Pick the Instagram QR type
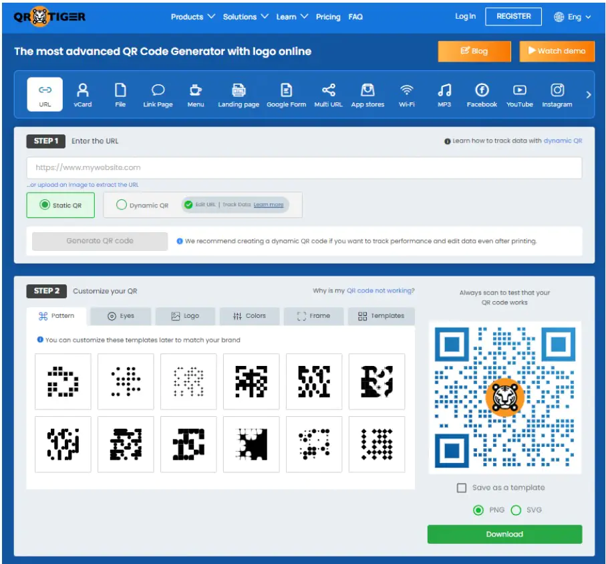This screenshot has height=564, width=606. click(x=557, y=95)
